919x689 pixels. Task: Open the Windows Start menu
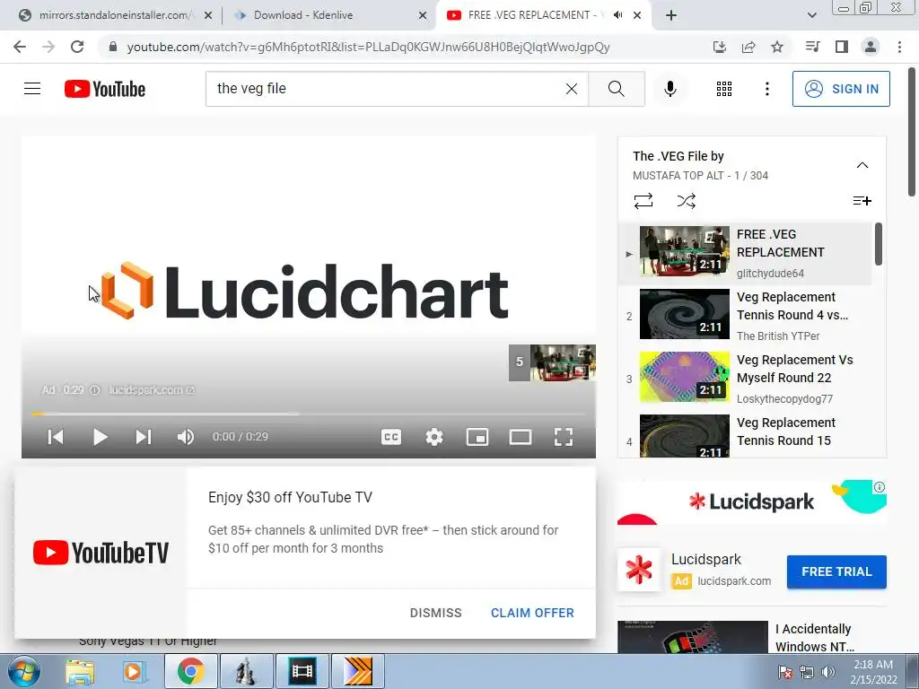[x=23, y=671]
